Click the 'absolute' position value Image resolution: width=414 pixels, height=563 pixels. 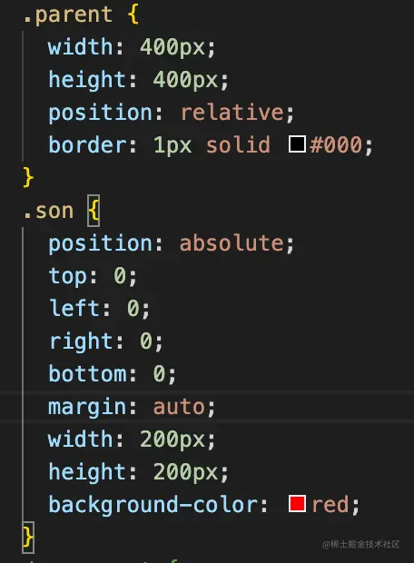click(x=232, y=242)
